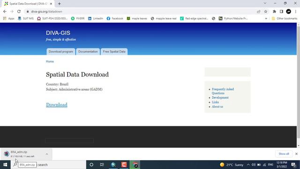Screen dimensions: 300x169
Task: Open the Other bookmarks folder
Action: [285, 18]
